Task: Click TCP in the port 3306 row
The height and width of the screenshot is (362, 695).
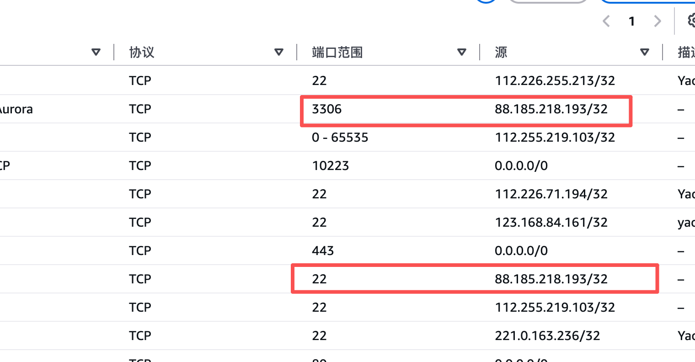Action: pos(140,109)
